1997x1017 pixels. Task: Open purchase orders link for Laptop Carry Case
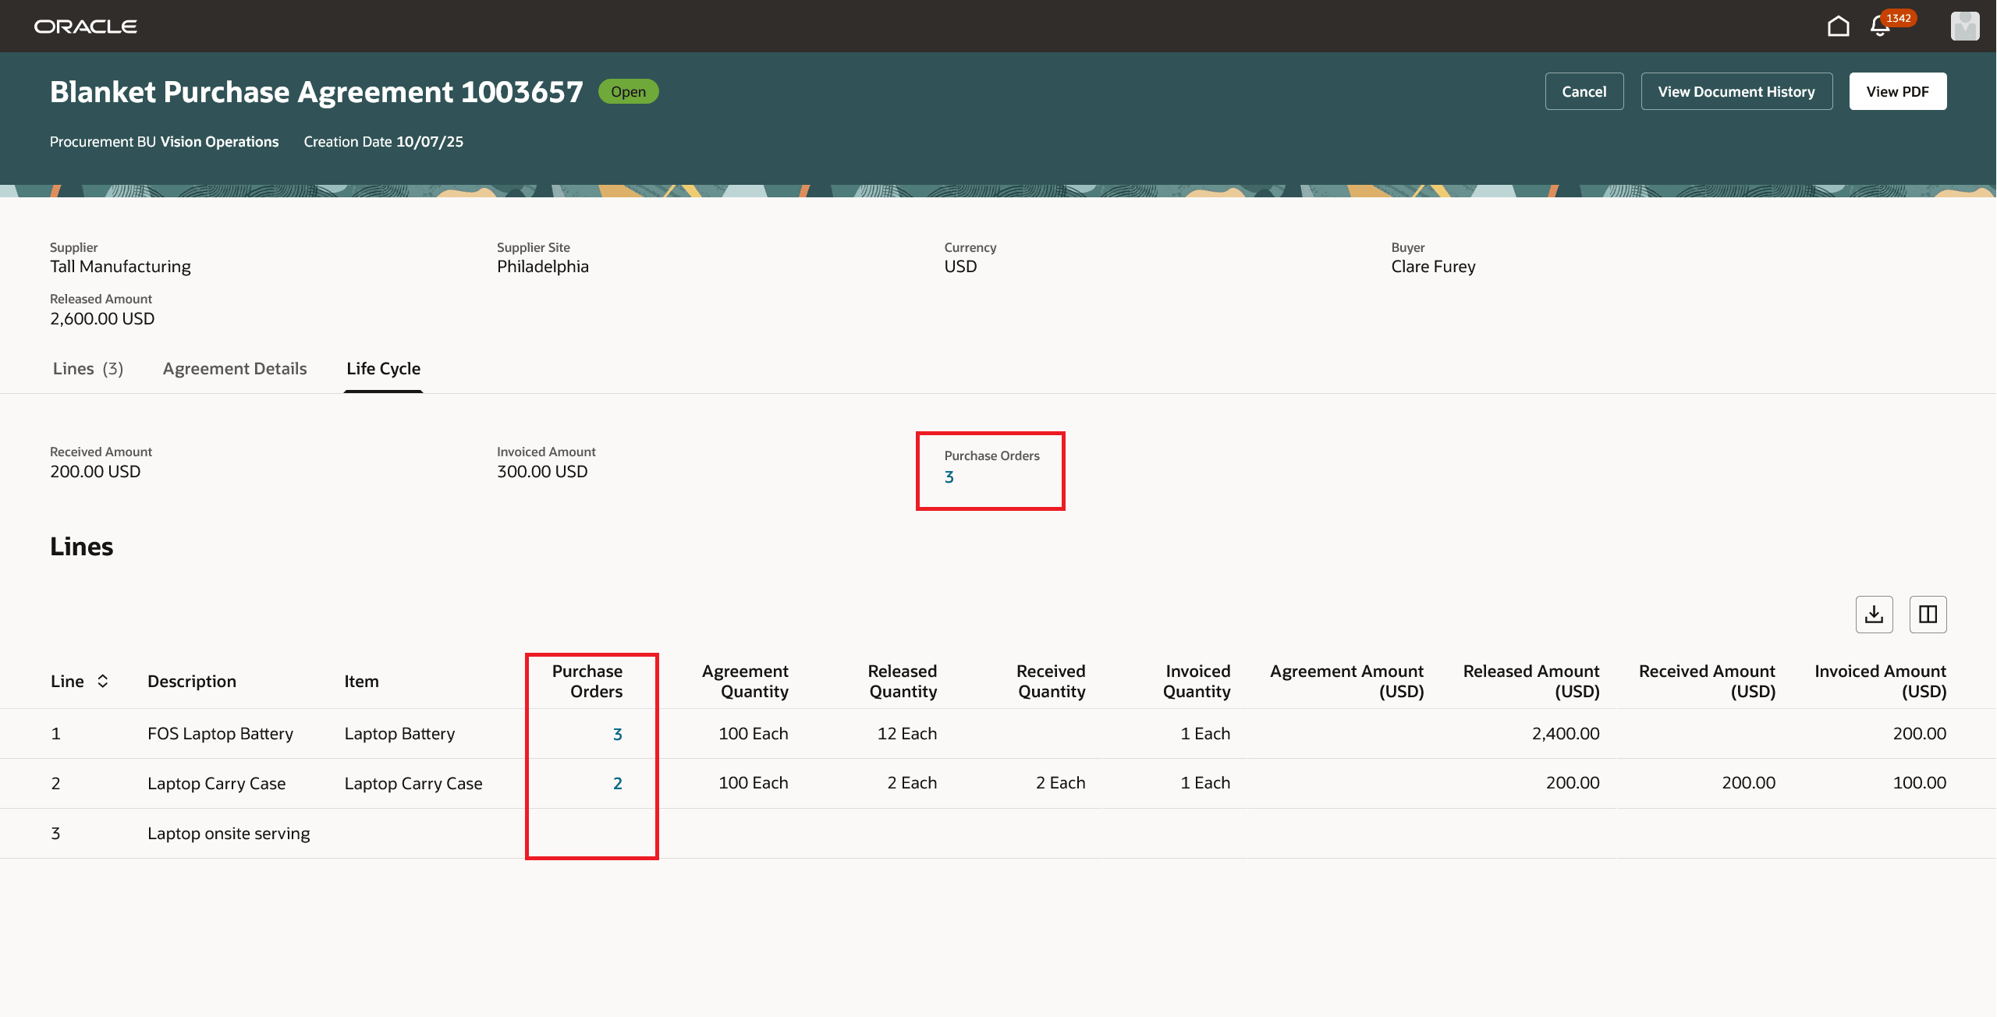pos(617,783)
